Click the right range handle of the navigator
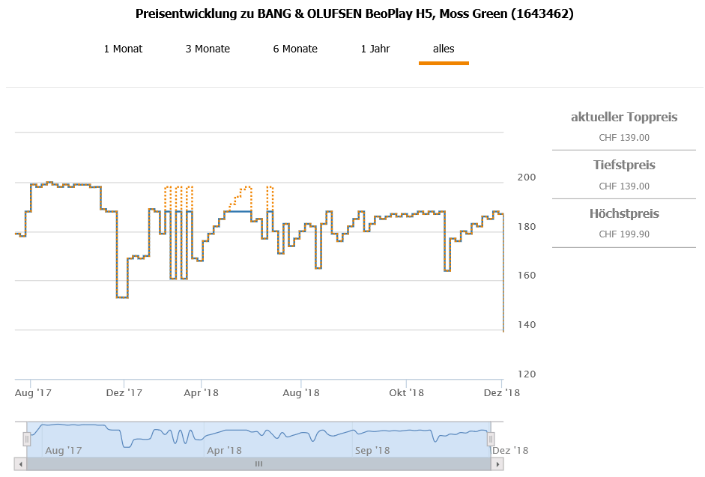This screenshot has width=705, height=477. [491, 439]
